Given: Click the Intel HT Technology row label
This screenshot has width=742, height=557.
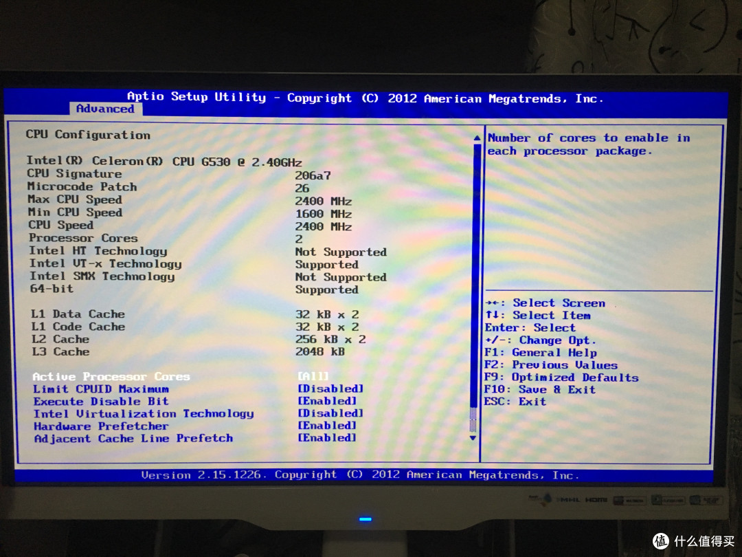Looking at the screenshot, I should click(98, 250).
